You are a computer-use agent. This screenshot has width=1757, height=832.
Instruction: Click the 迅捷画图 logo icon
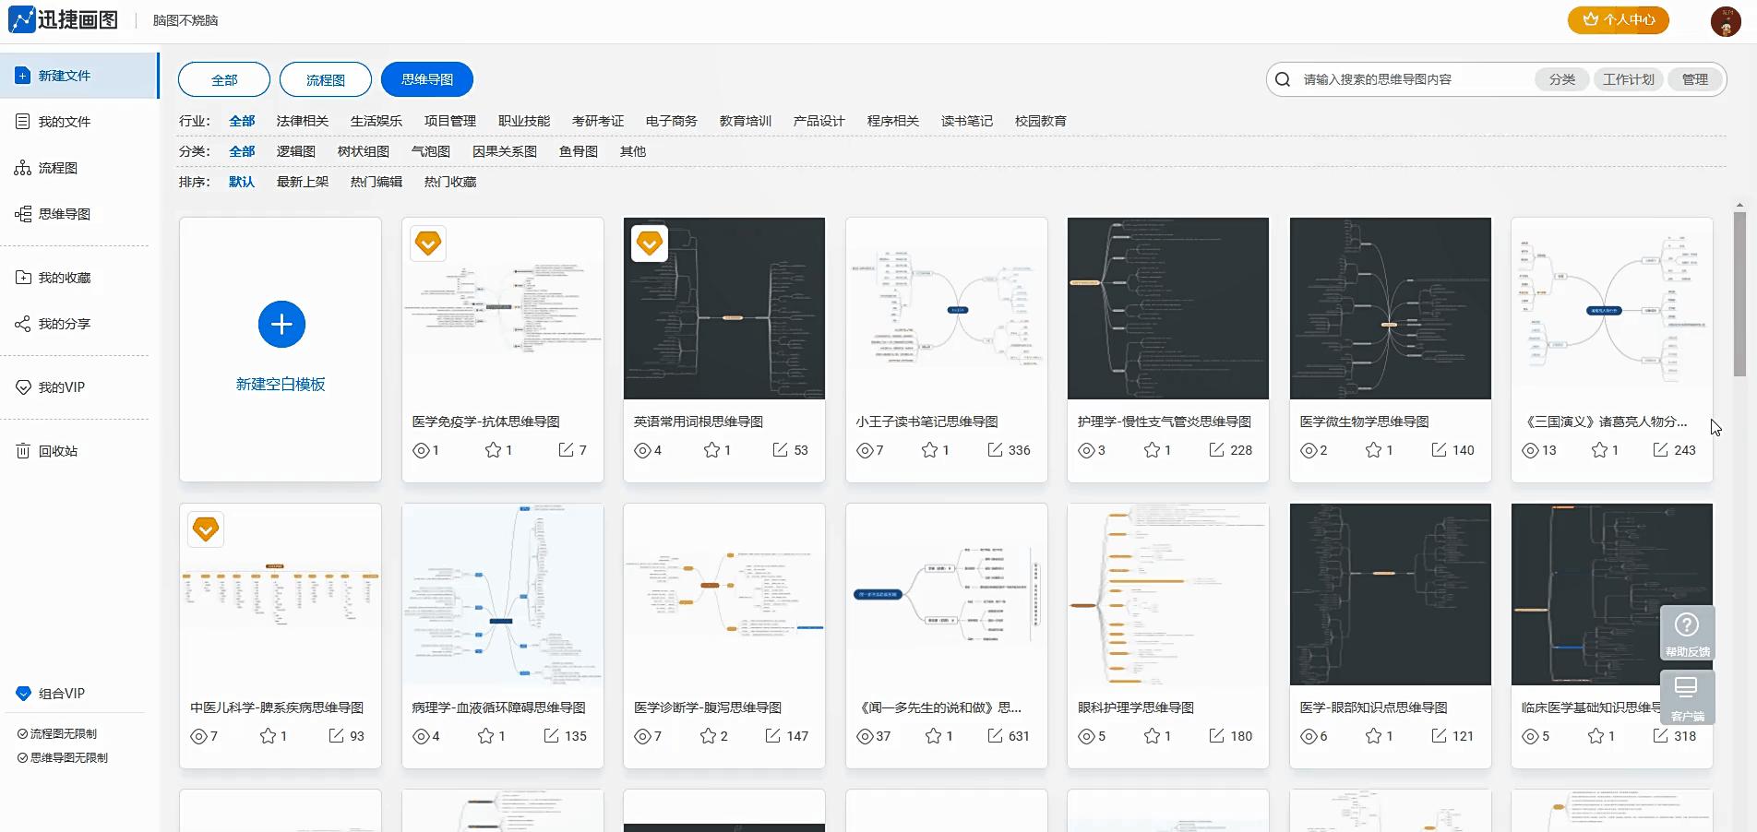pos(22,19)
